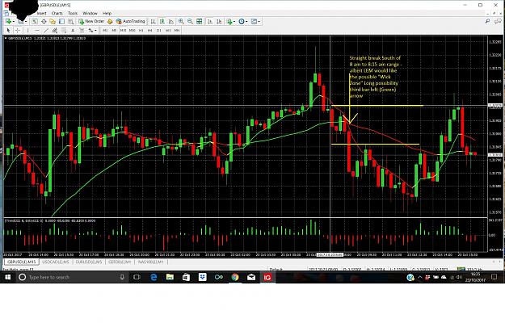The height and width of the screenshot is (323, 505).
Task: Open the Charts menu
Action: pos(57,13)
